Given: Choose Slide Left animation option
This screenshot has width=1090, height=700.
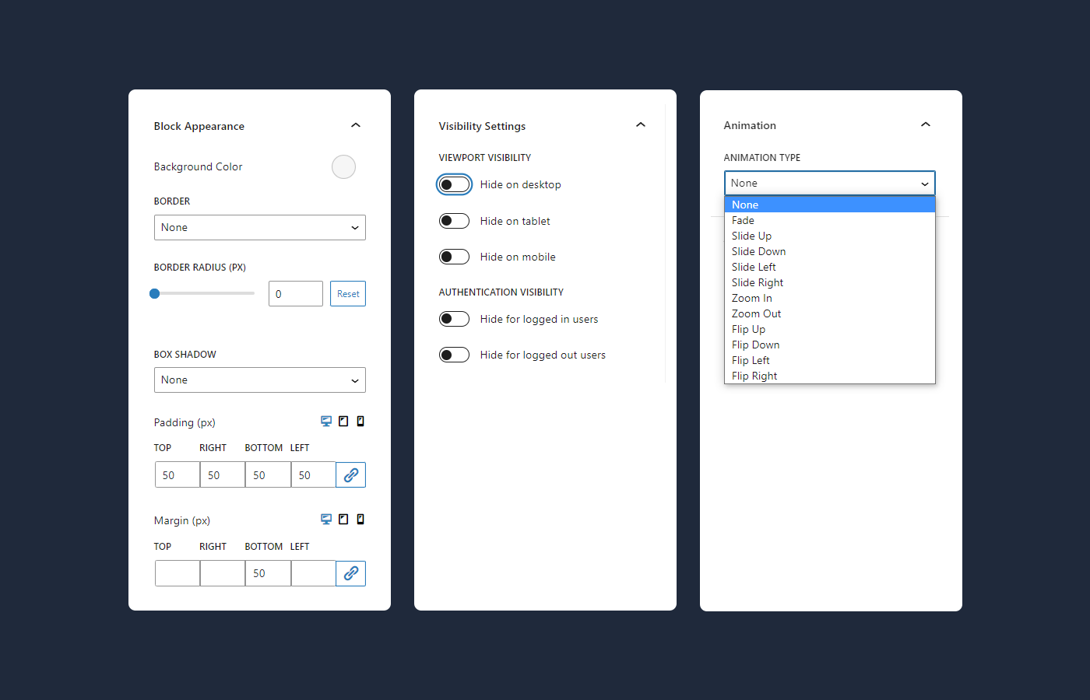Looking at the screenshot, I should 830,267.
